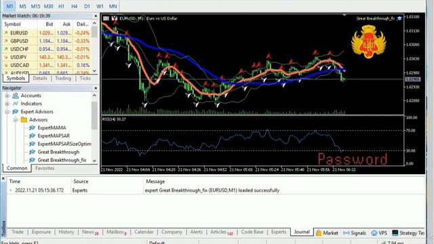Click the EURUSD up-arrow direction icon
Viewport: 434px width, 244px height.
[x=6, y=33]
